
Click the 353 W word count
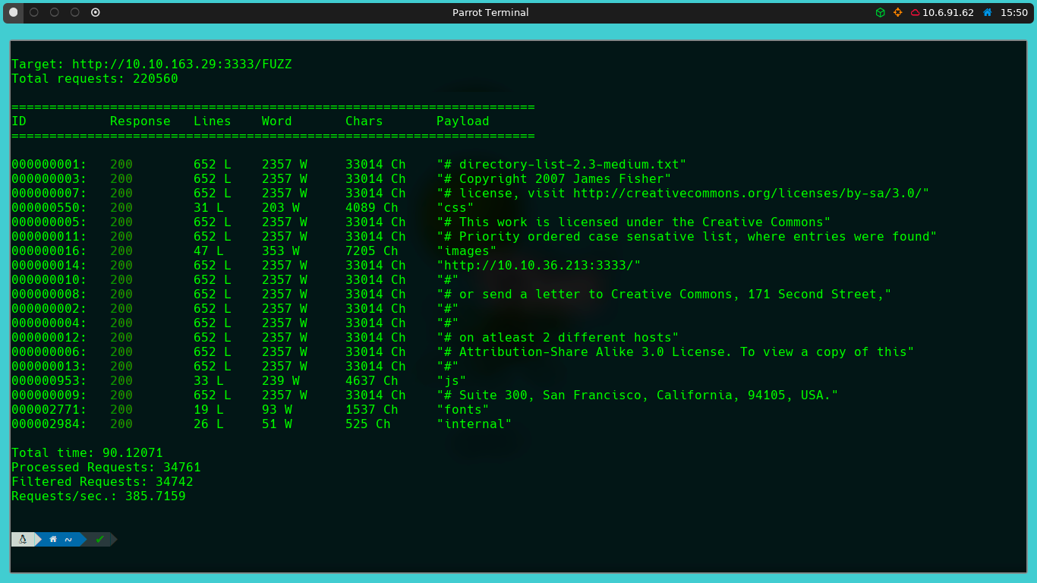pyautogui.click(x=281, y=251)
